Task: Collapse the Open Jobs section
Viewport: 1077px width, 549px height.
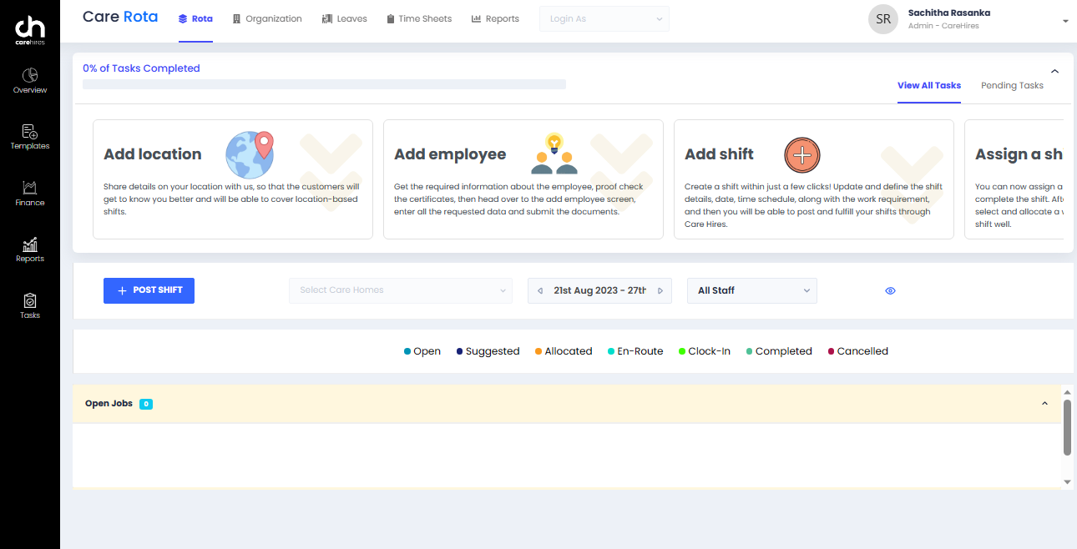Action: [1044, 403]
